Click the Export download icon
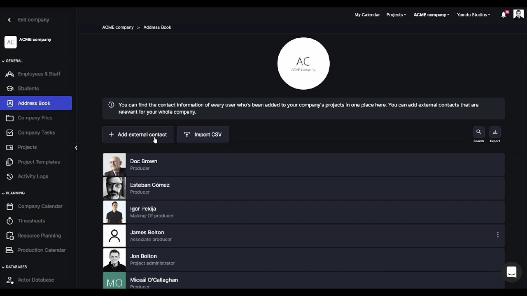Viewport: 527px width, 296px height. (495, 132)
